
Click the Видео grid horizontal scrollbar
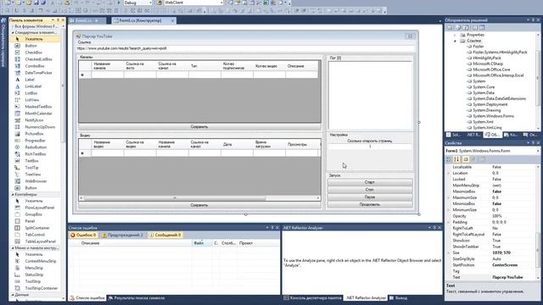[x=199, y=198]
